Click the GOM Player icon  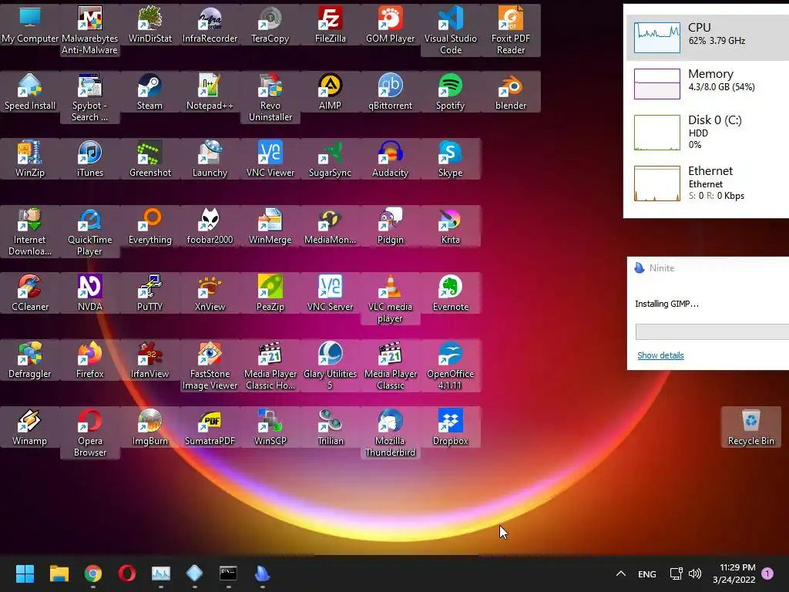390,25
